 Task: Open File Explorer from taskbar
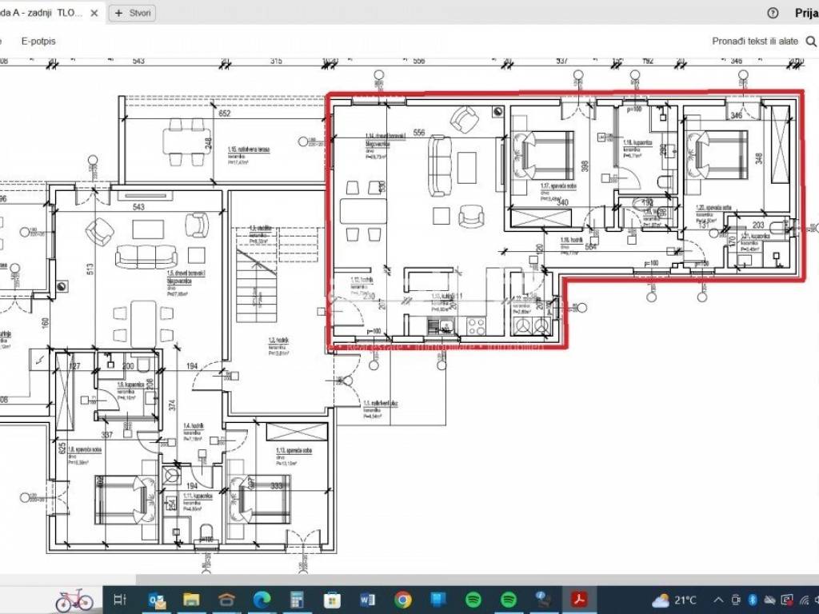click(x=191, y=600)
